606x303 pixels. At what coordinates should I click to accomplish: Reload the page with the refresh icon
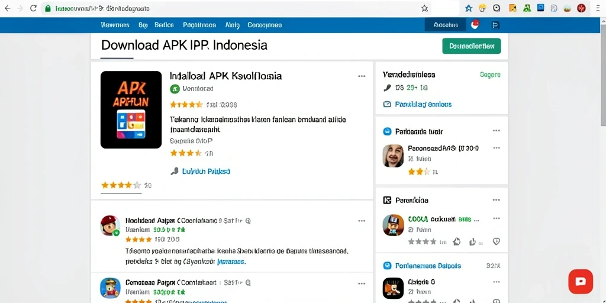(33, 8)
